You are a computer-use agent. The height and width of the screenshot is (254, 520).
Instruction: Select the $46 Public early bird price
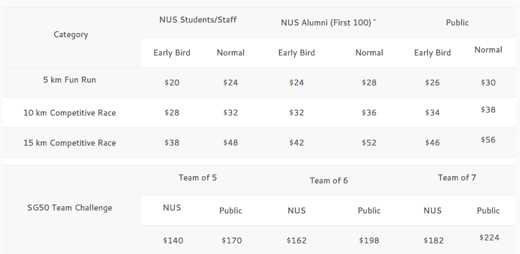click(433, 143)
